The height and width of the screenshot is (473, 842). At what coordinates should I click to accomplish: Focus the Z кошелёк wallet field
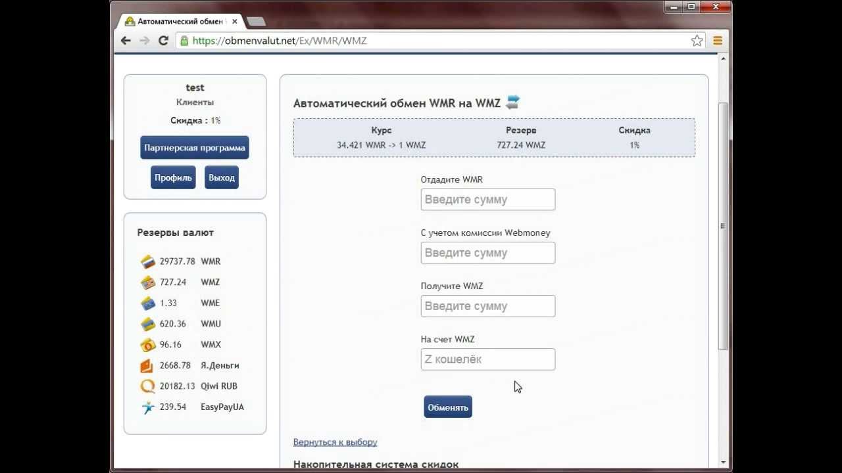(488, 359)
